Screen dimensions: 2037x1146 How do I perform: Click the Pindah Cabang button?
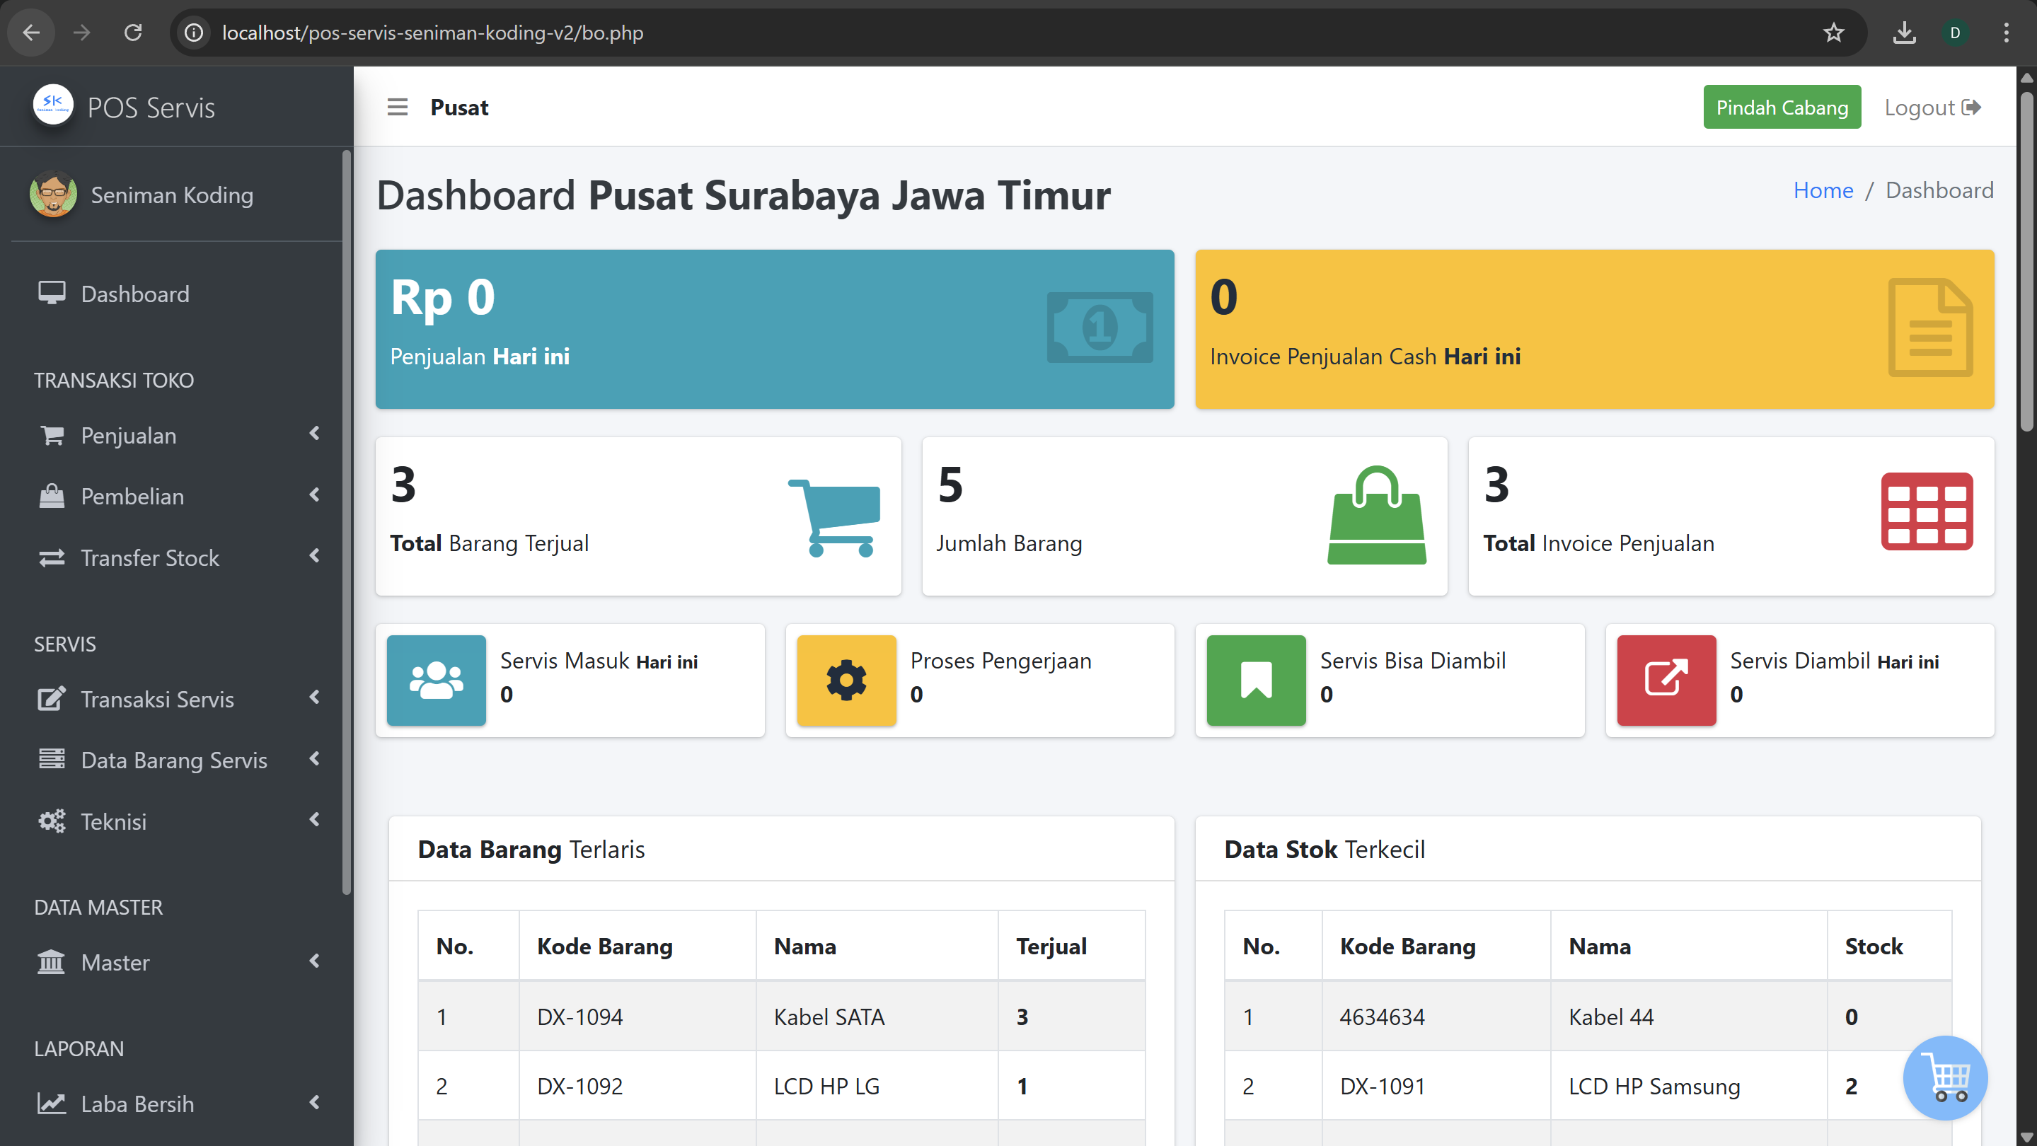point(1782,107)
